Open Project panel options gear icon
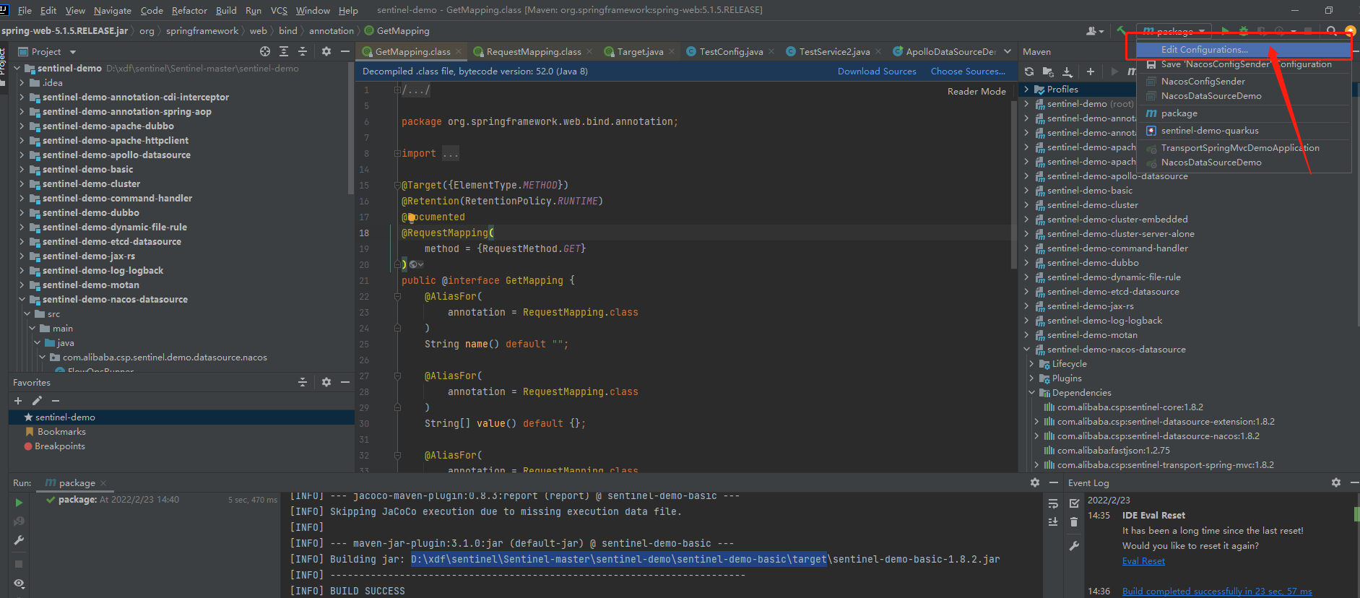Viewport: 1360px width, 598px height. pyautogui.click(x=326, y=51)
